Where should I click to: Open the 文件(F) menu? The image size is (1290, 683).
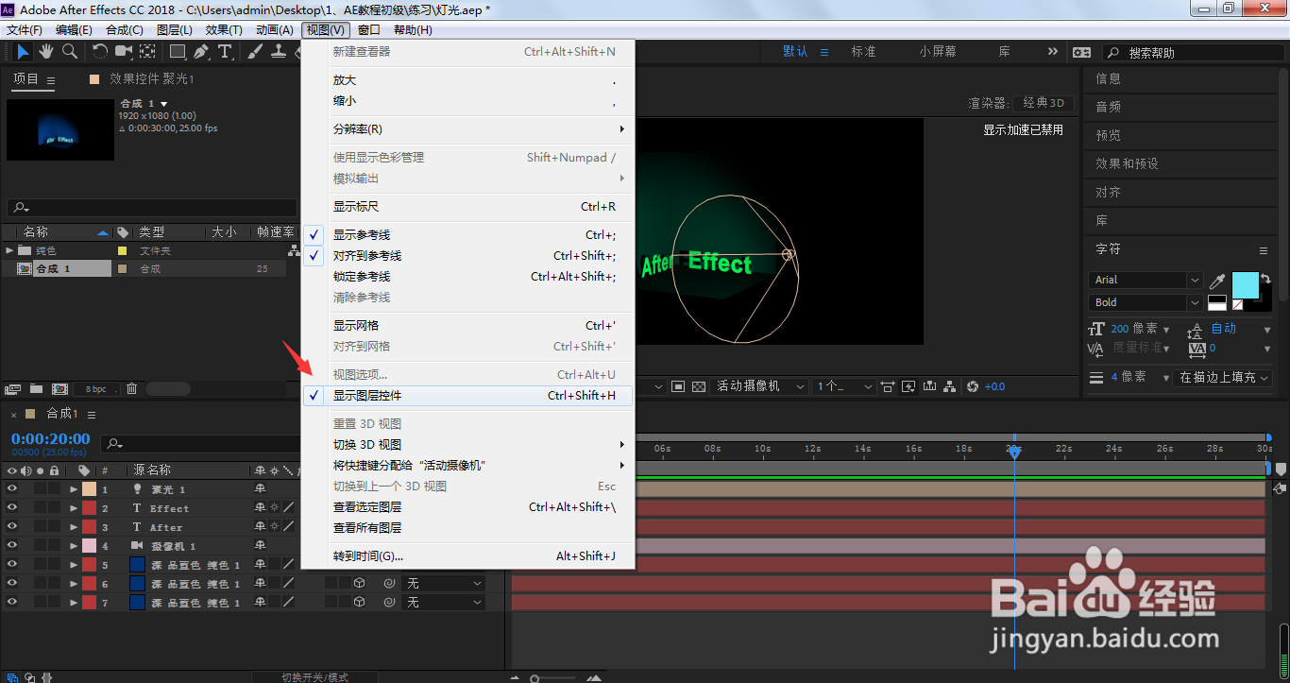tap(25, 30)
